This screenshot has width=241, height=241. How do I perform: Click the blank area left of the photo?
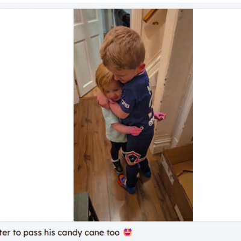pyautogui.click(x=37, y=115)
